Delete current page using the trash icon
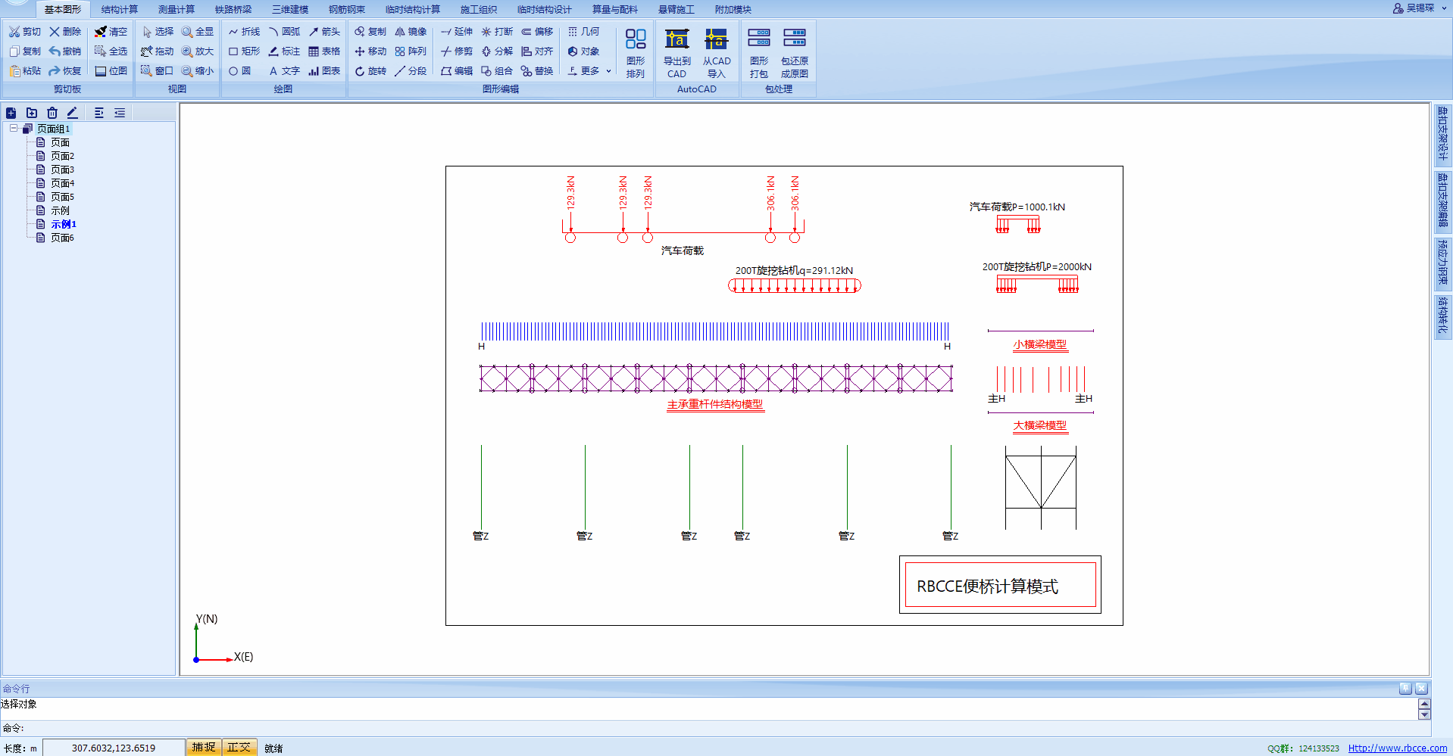Viewport: 1453px width, 756px height. coord(52,112)
